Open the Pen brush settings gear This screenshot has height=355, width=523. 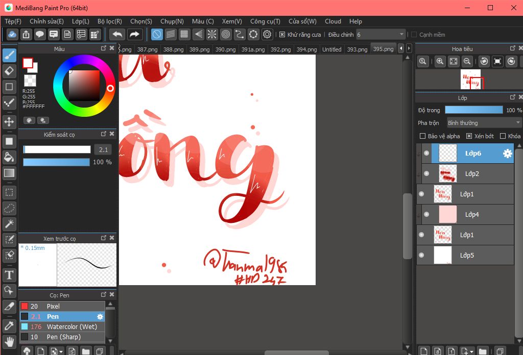click(x=100, y=317)
